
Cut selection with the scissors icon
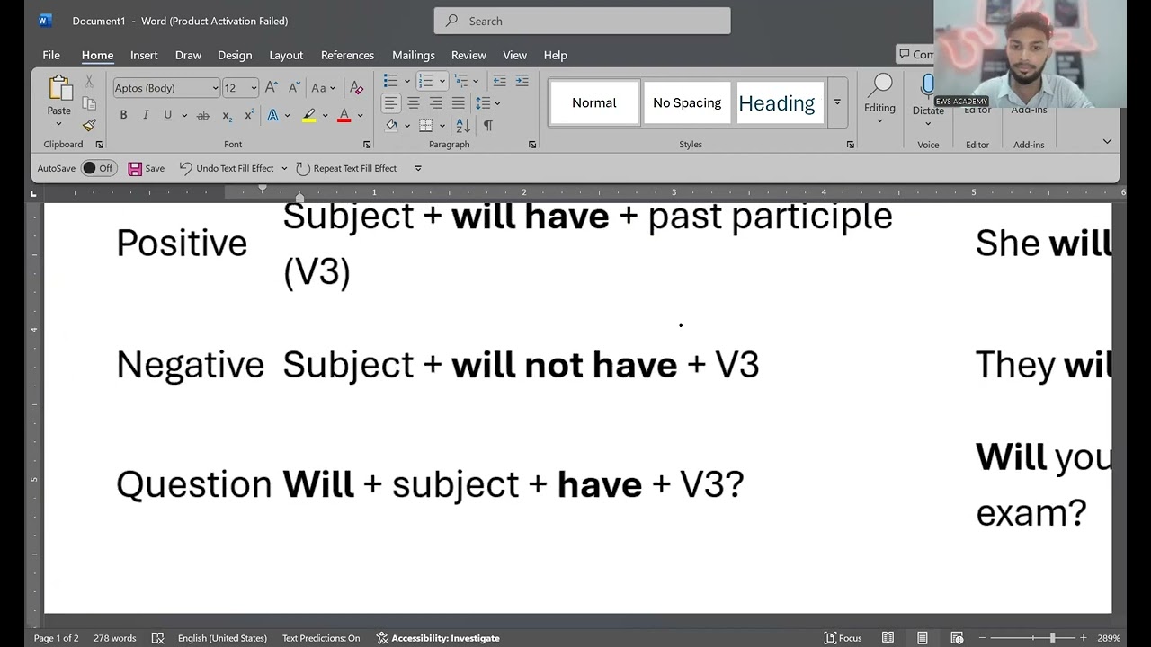point(89,82)
